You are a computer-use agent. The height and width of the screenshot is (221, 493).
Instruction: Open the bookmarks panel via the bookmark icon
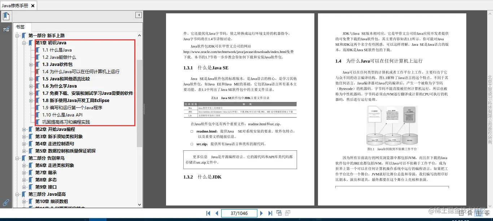[6, 16]
